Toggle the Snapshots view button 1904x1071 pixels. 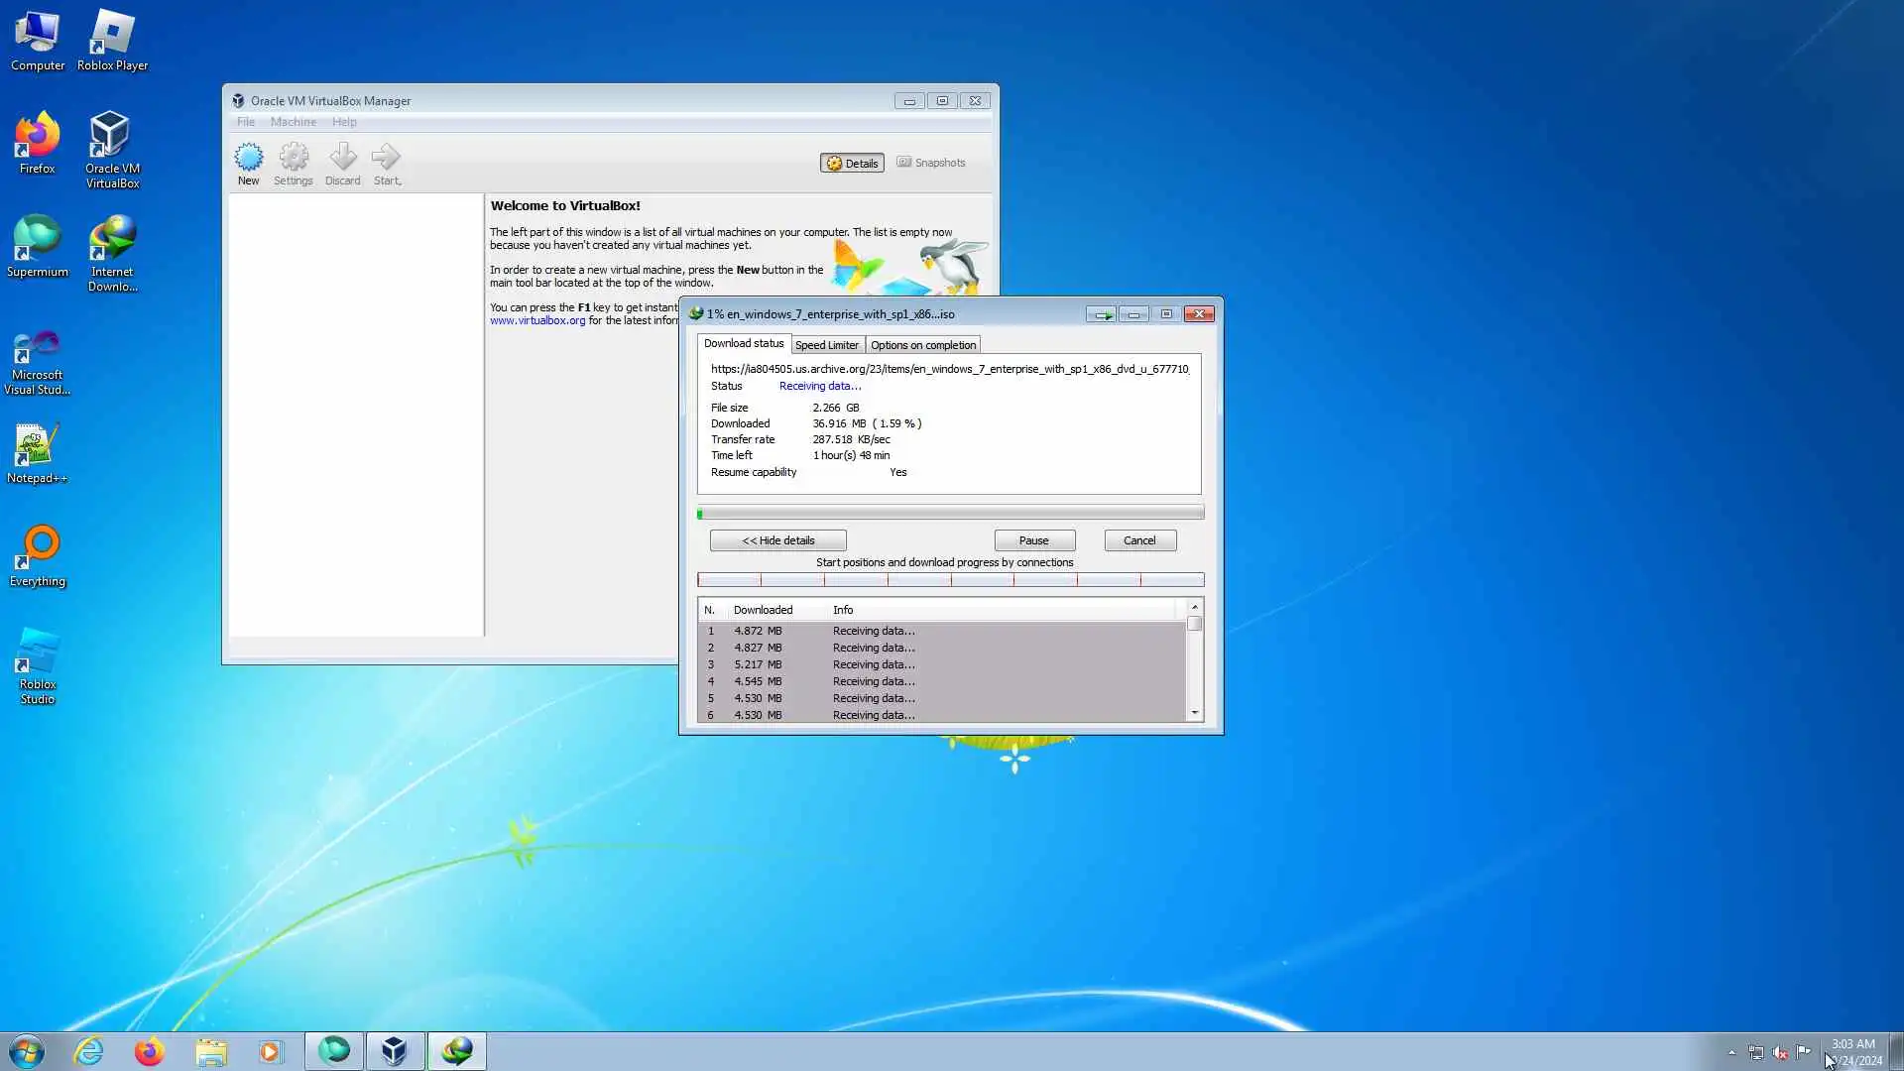[x=931, y=163]
